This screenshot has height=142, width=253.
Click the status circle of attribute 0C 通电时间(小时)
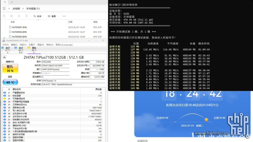(5, 126)
